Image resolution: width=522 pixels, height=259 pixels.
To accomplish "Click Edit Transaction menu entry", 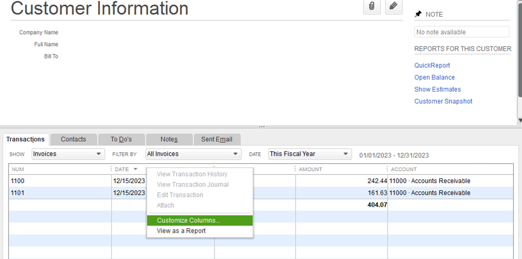I will (200, 195).
